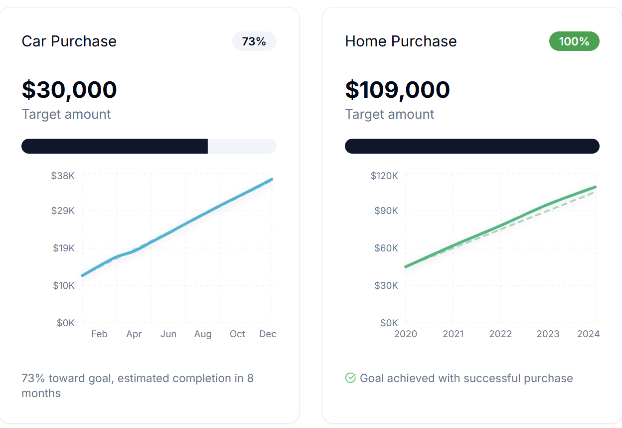Viewport: 622px width, 428px height.
Task: Click the $120K axis label on Home Purchase chart
Action: coord(384,176)
